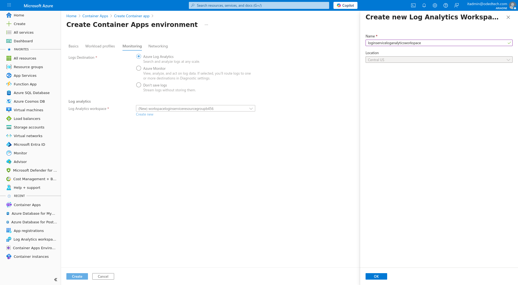Screen dimensions: 518x285
Task: Click the Function App lightning icon
Action: [9, 84]
